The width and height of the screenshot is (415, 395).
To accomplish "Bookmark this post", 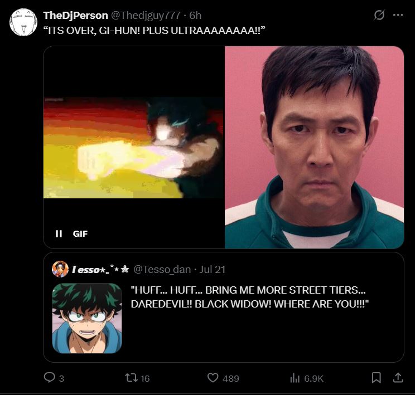I will coord(376,378).
